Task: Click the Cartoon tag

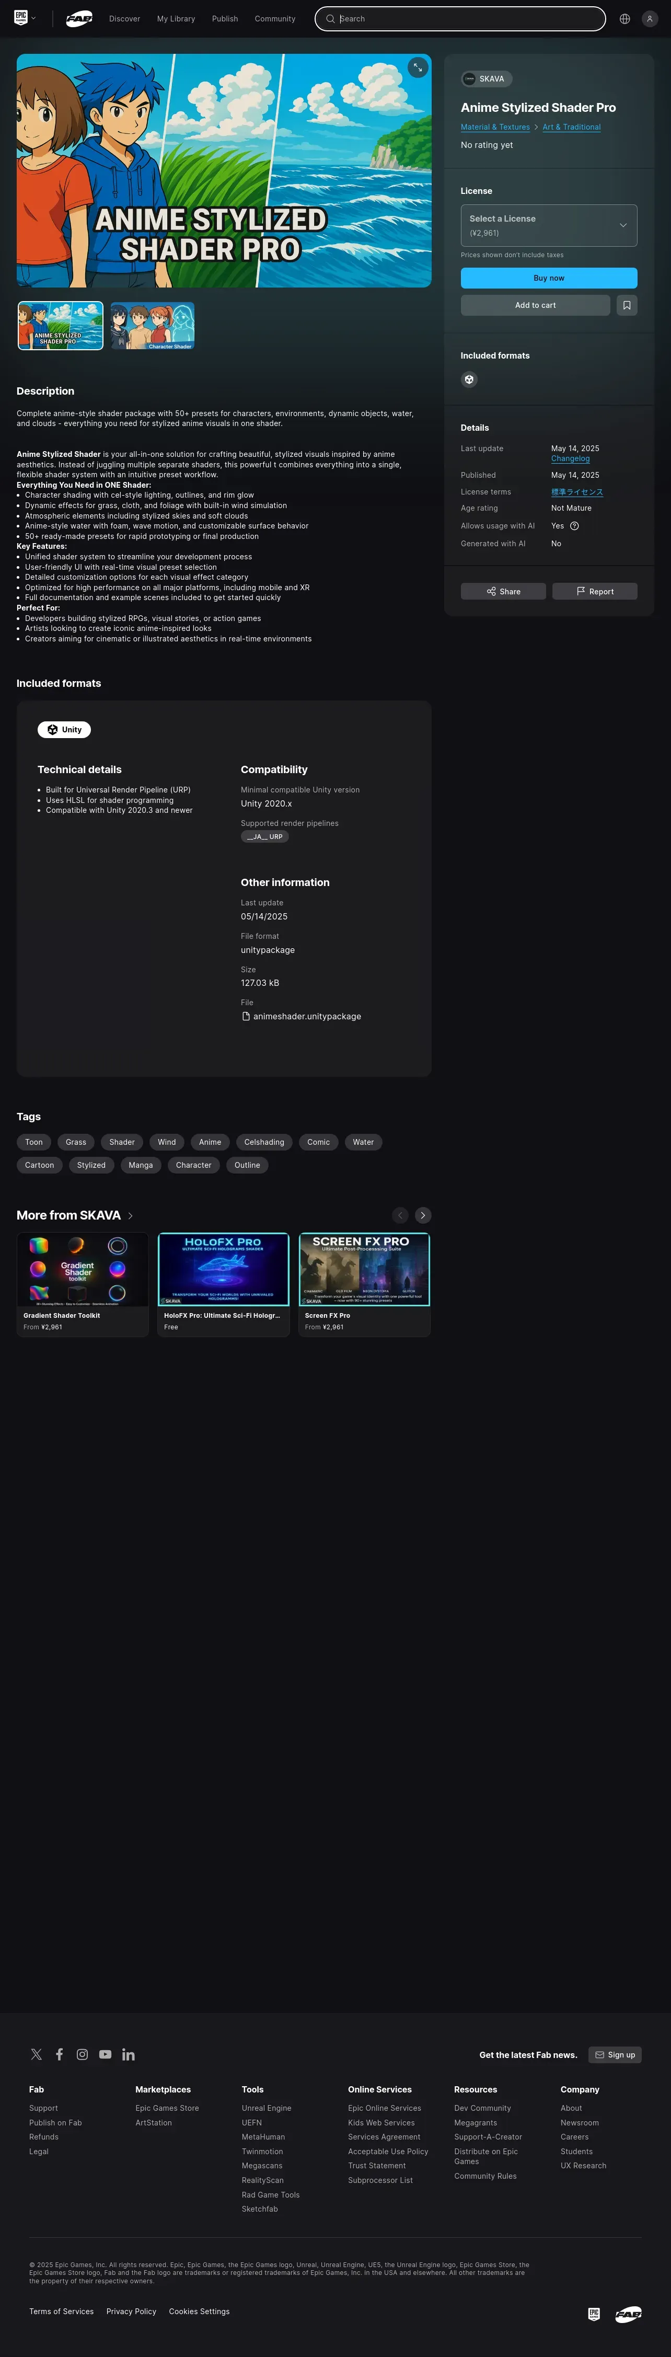Action: 39,1165
